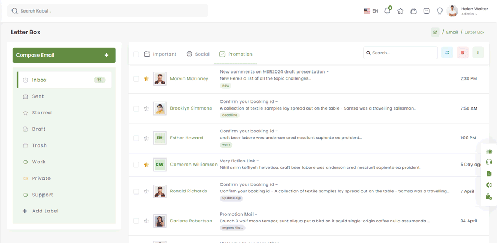The width and height of the screenshot is (497, 243).
Task: Click the headset support icon on right edge
Action: click(489, 162)
